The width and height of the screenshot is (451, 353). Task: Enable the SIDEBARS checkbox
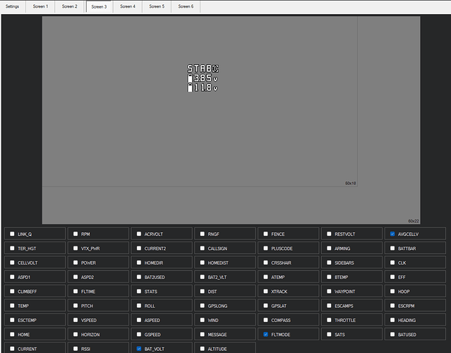pyautogui.click(x=329, y=263)
